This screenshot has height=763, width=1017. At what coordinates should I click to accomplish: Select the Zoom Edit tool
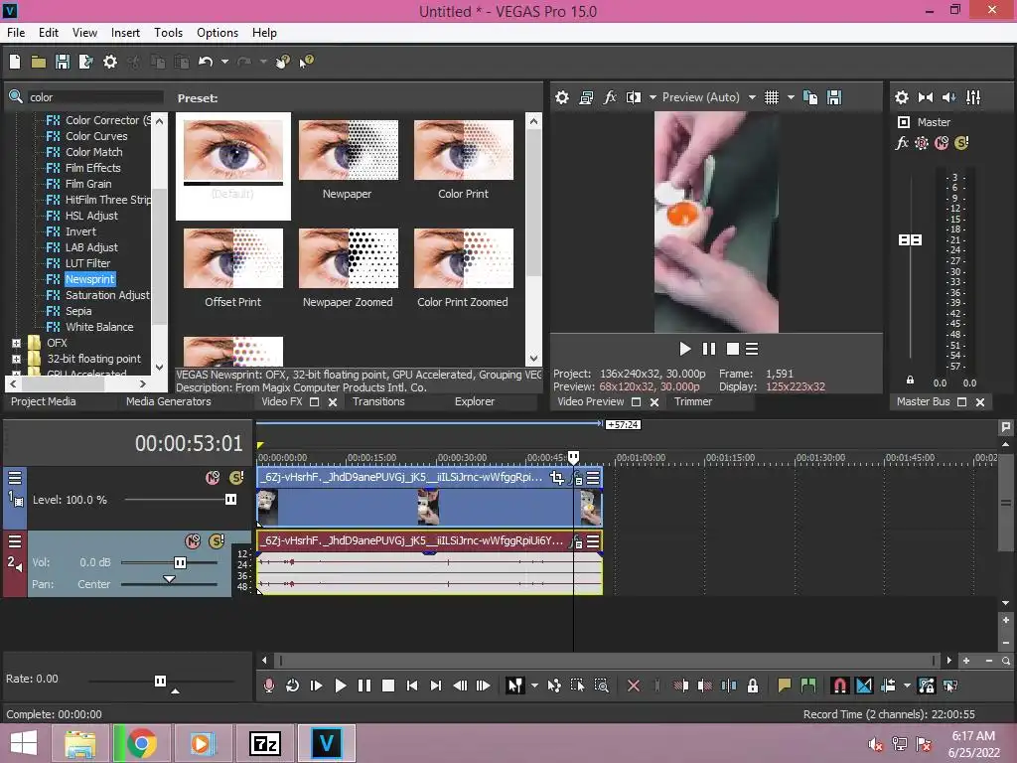click(601, 686)
